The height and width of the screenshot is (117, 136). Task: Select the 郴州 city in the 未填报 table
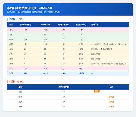tap(20, 107)
